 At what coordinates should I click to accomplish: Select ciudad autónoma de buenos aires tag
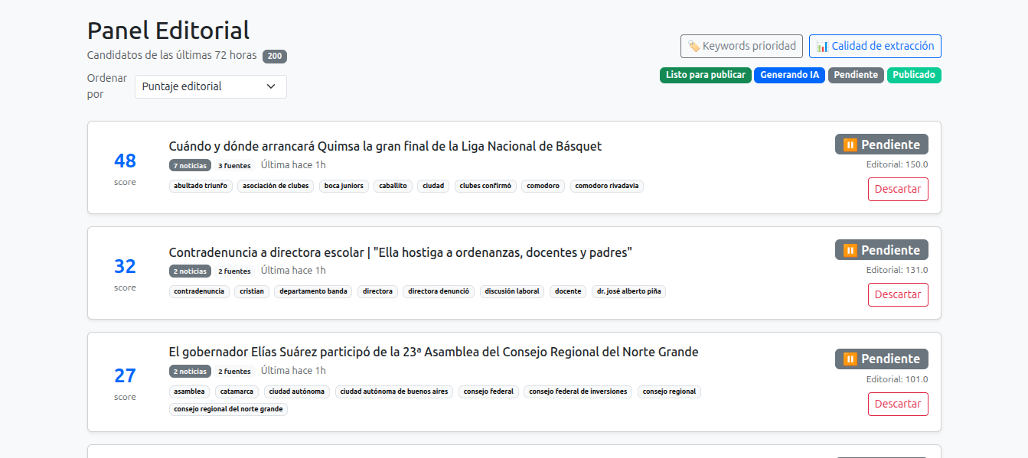(x=394, y=391)
